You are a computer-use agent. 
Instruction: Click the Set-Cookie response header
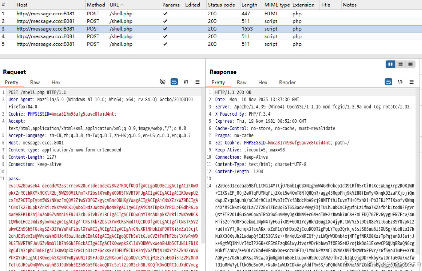(x=282, y=143)
